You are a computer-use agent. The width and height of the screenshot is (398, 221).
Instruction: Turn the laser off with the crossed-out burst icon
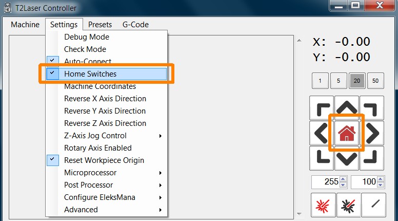348,205
